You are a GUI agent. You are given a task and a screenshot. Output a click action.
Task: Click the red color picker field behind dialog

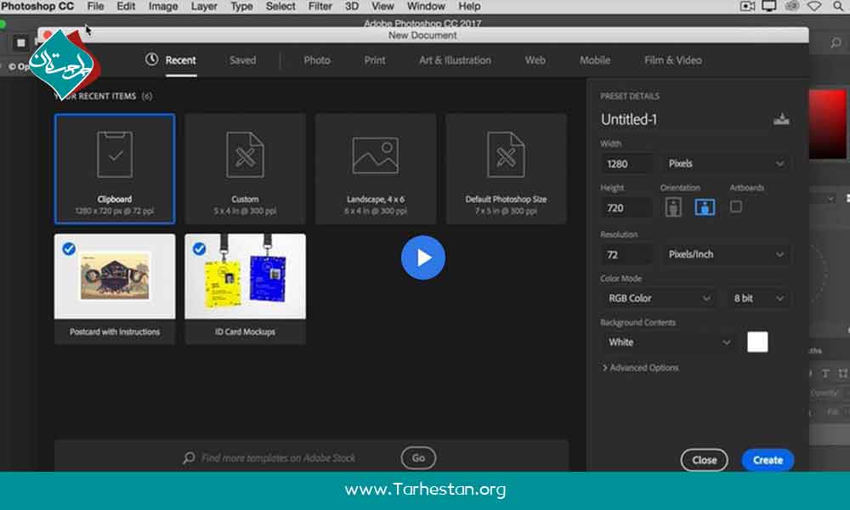pyautogui.click(x=827, y=125)
